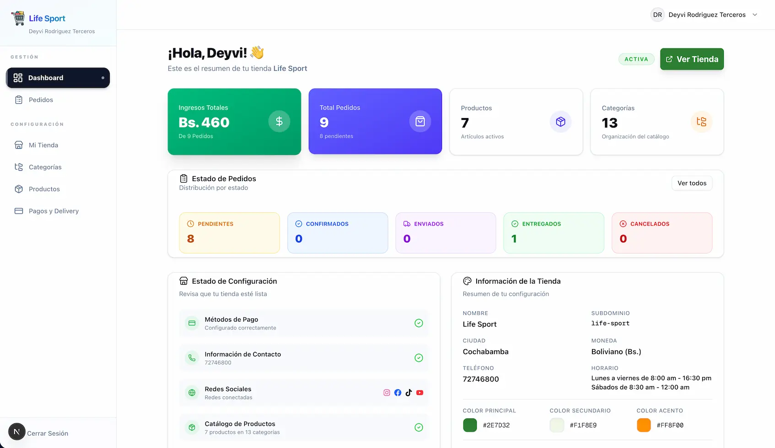Image resolution: width=775 pixels, height=448 pixels.
Task: Click the shopping bag icon on Total Pedidos
Action: (420, 121)
